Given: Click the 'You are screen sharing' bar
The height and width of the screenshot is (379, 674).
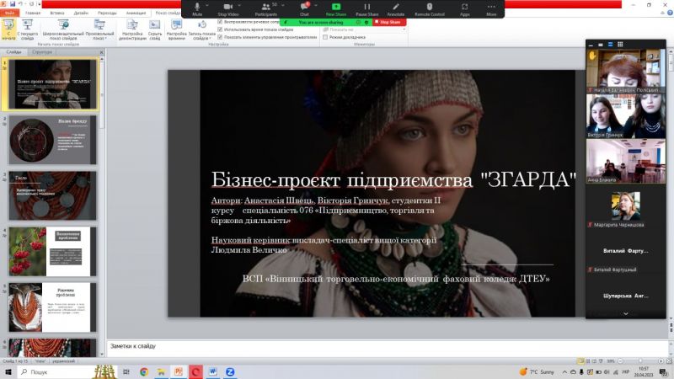Looking at the screenshot, I should coord(321,22).
